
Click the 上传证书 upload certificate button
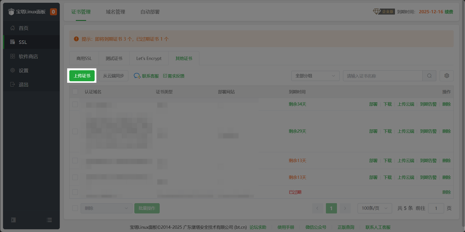(x=82, y=75)
